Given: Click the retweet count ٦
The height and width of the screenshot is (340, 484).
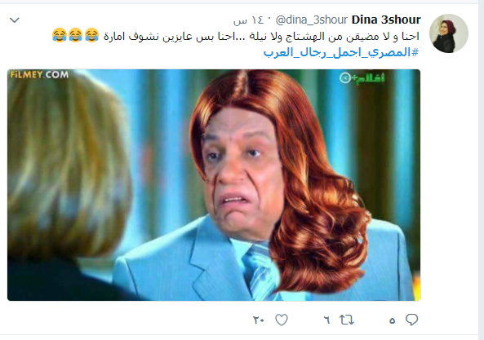Looking at the screenshot, I should [x=327, y=320].
